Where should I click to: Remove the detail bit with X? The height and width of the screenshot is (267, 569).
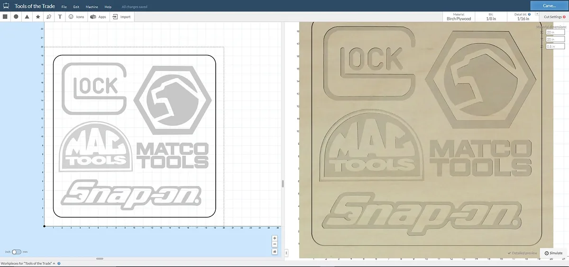536,14
